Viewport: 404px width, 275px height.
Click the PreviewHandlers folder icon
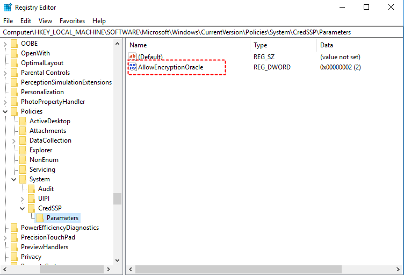(x=15, y=247)
